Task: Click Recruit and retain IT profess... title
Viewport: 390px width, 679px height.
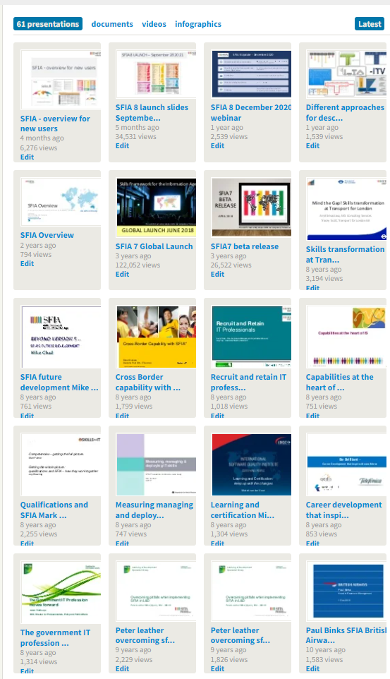Action: (248, 383)
